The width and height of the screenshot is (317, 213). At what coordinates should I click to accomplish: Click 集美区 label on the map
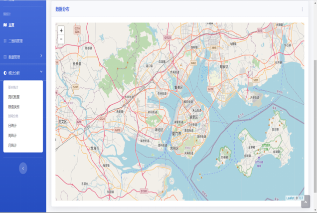pos(179,87)
